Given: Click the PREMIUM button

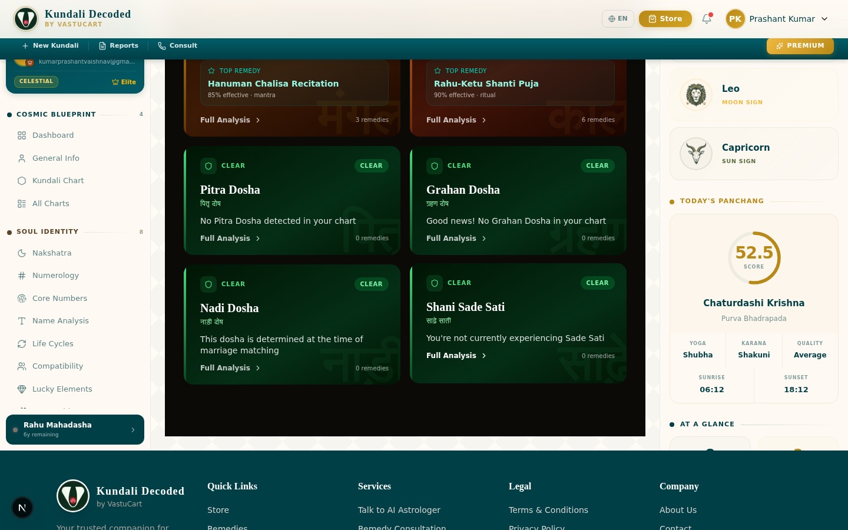Looking at the screenshot, I should (800, 46).
